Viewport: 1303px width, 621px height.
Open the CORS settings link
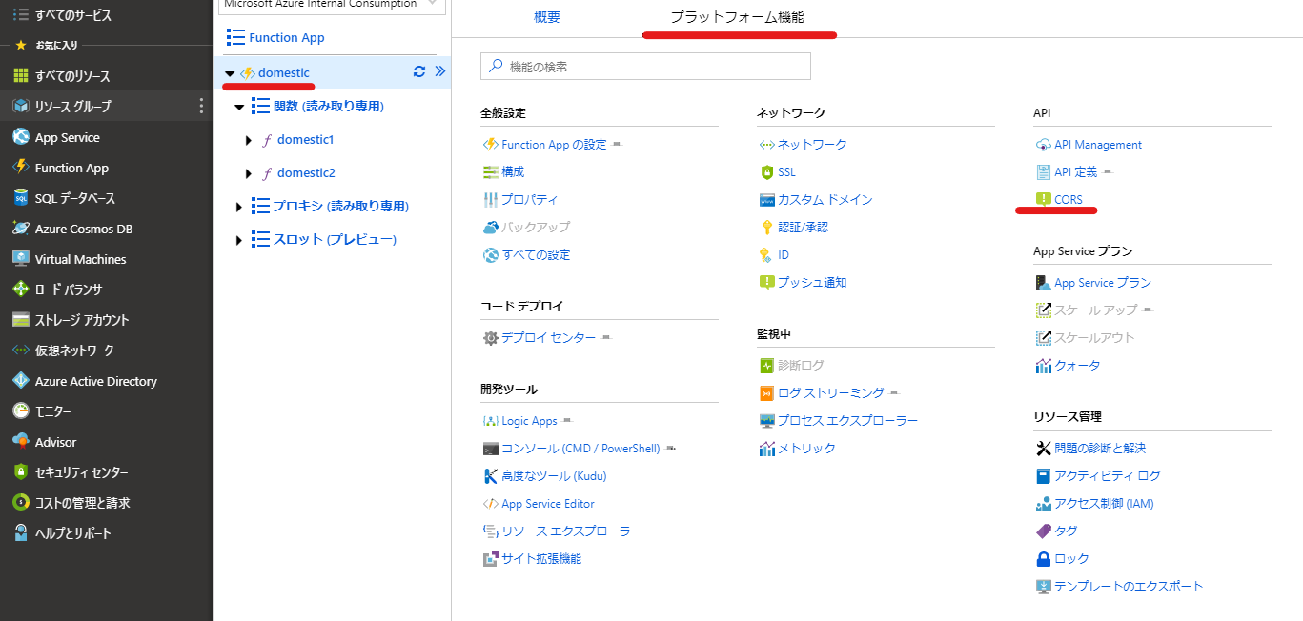point(1068,200)
